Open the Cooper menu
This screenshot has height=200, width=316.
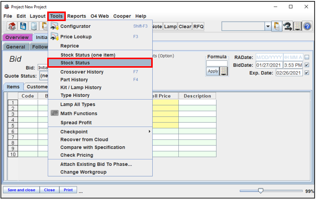[122, 16]
